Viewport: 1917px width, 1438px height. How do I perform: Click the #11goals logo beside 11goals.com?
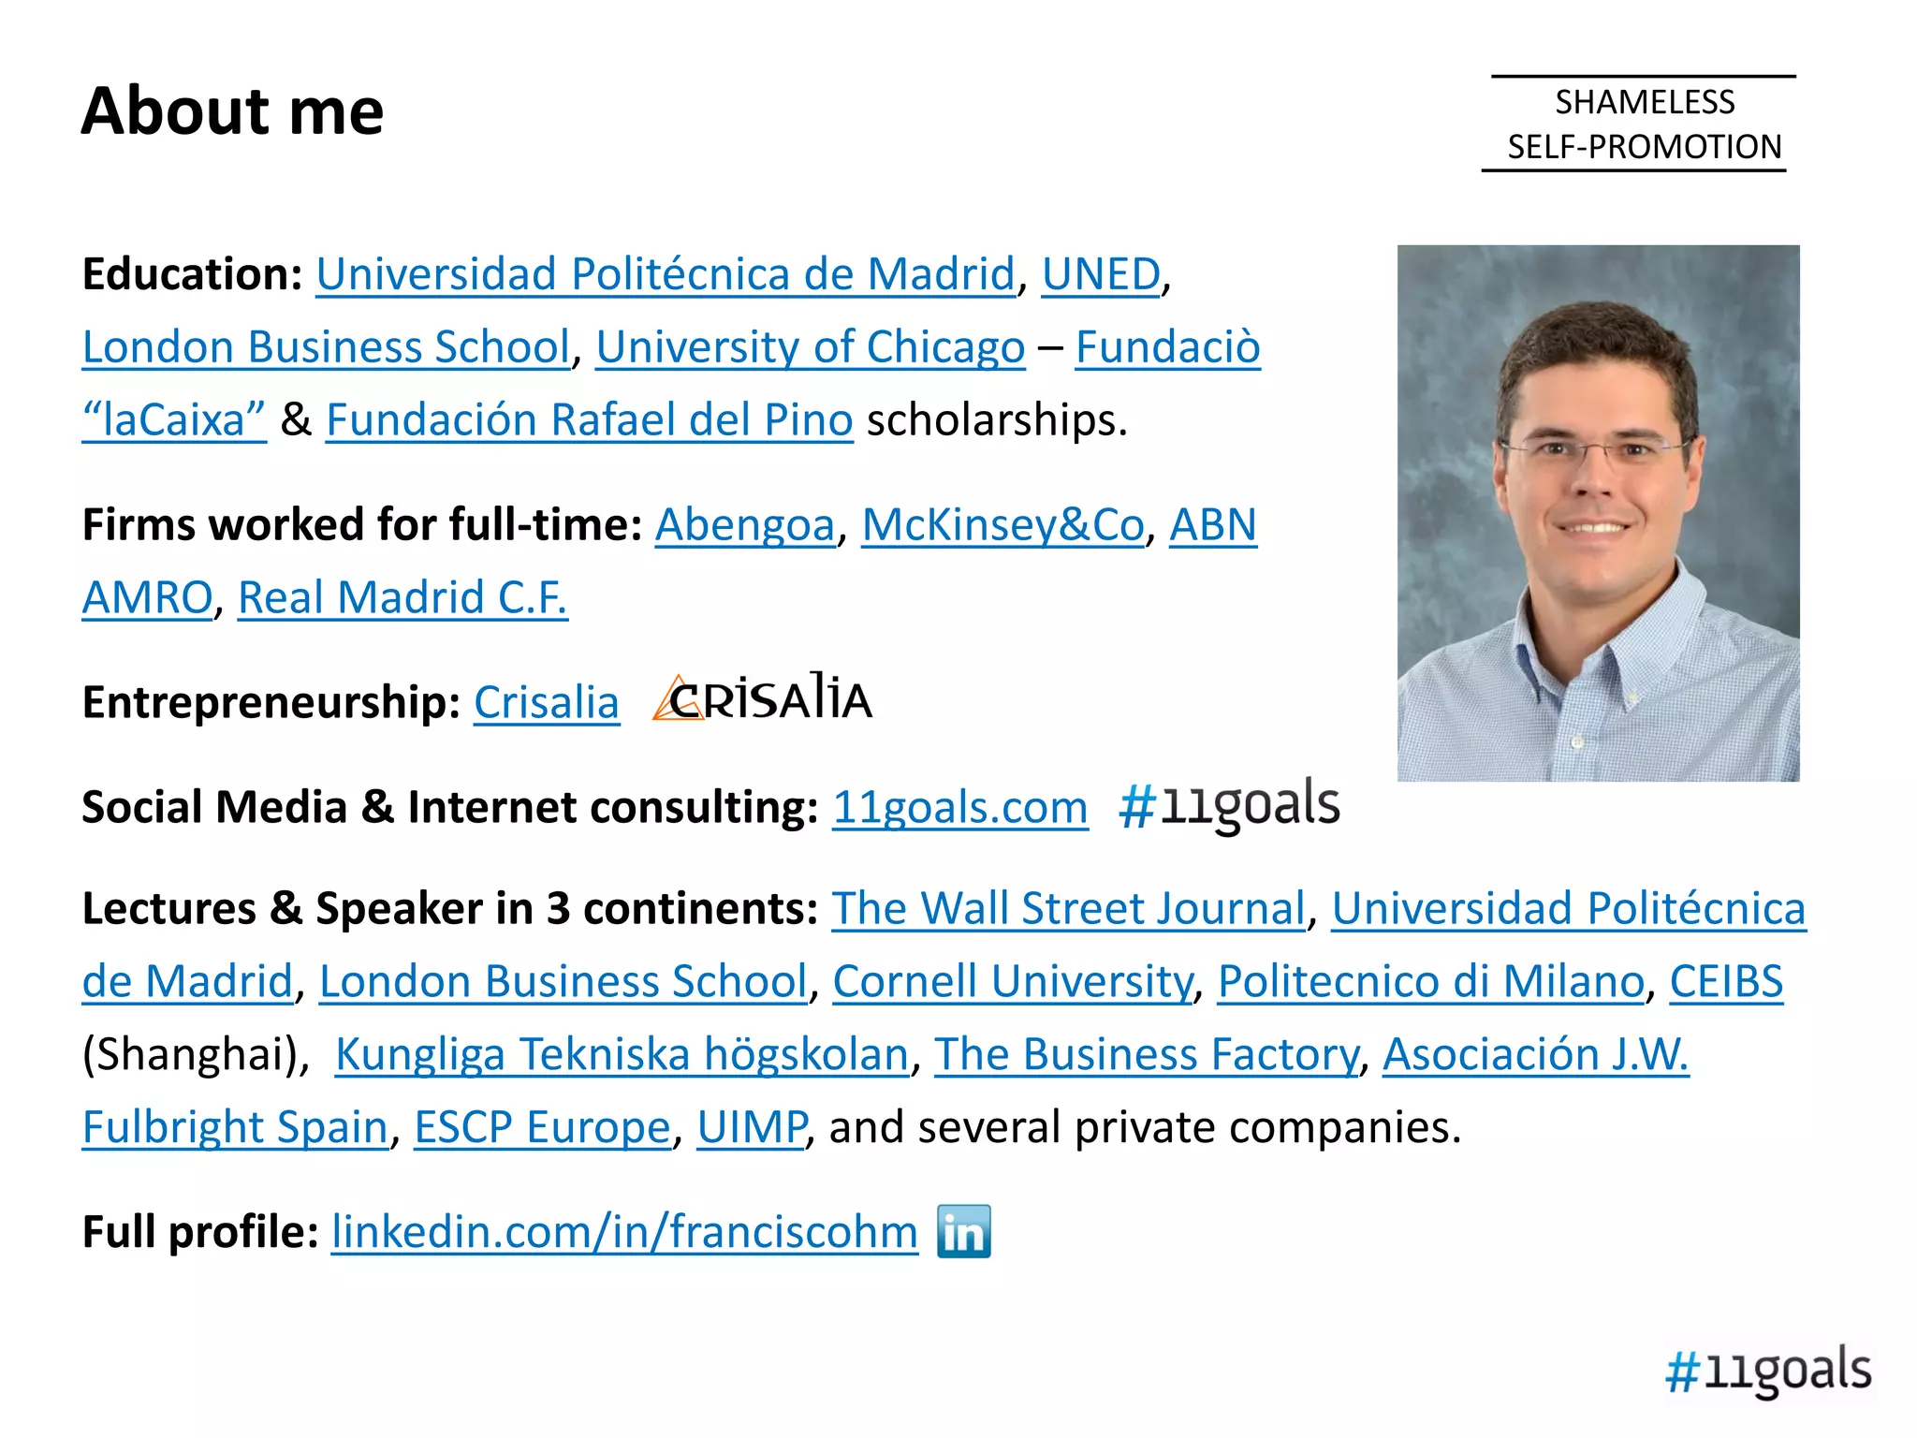[x=1229, y=804]
